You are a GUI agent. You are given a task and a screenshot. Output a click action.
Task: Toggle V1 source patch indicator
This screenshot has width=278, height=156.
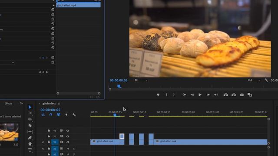tap(43, 142)
